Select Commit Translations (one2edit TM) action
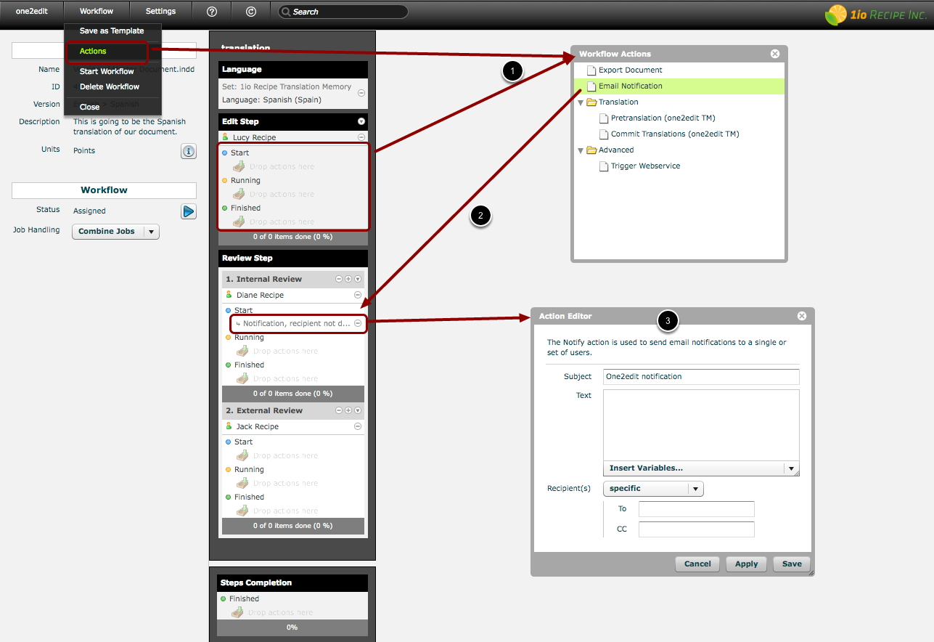Image resolution: width=934 pixels, height=642 pixels. (680, 134)
